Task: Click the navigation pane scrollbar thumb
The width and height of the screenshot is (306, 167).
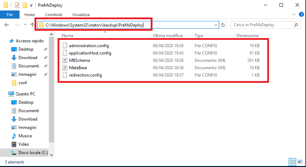Action: pyautogui.click(x=52, y=90)
